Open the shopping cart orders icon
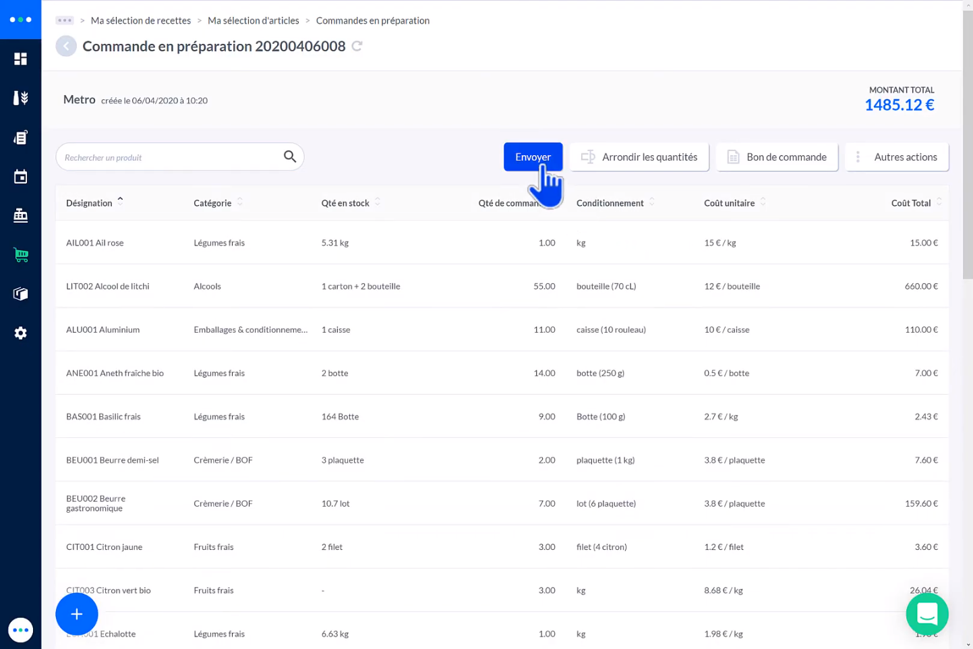973x649 pixels. [20, 255]
